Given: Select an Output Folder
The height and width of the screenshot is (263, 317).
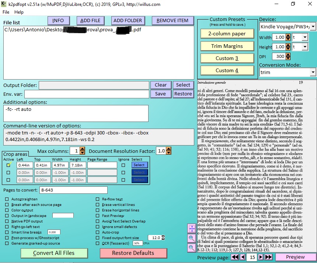Looking at the screenshot, I should 183,85.
